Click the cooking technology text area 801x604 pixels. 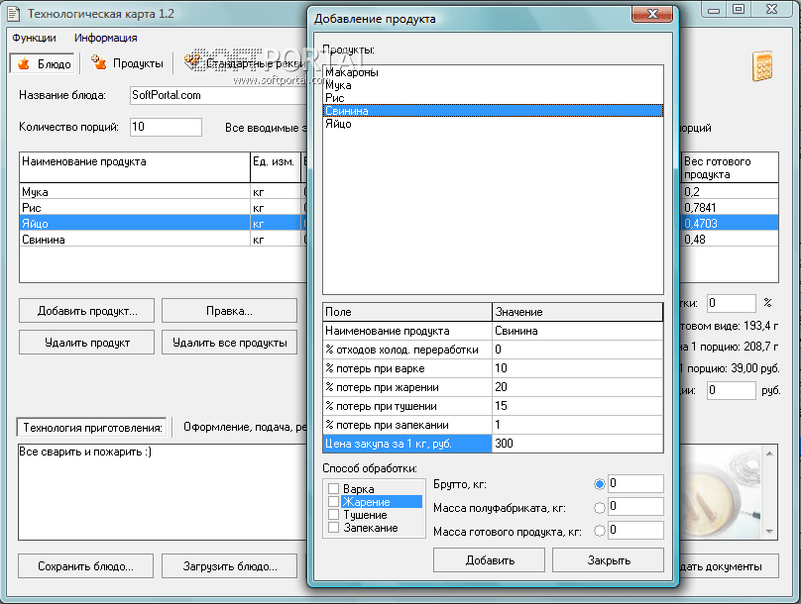point(163,492)
